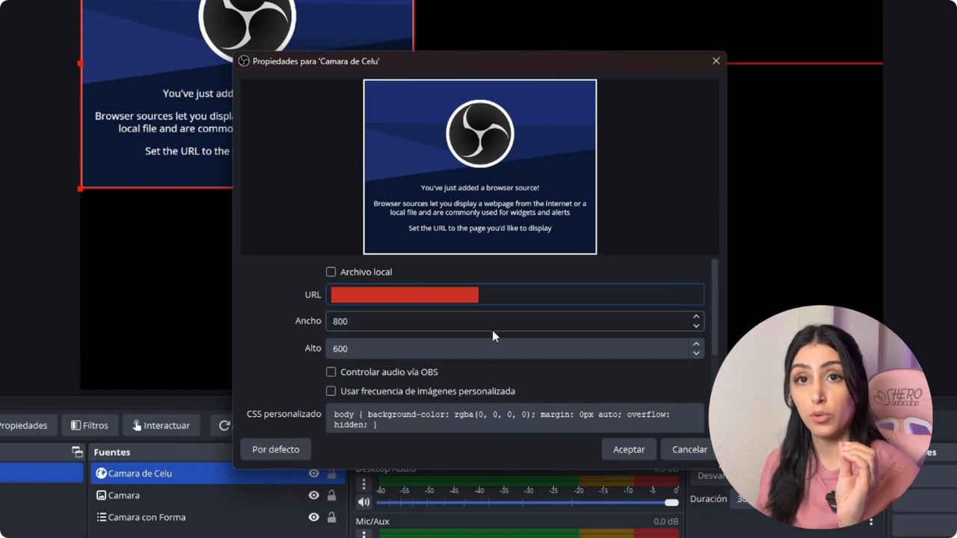
Task: Decrease Alto value with down arrow
Action: pos(696,353)
